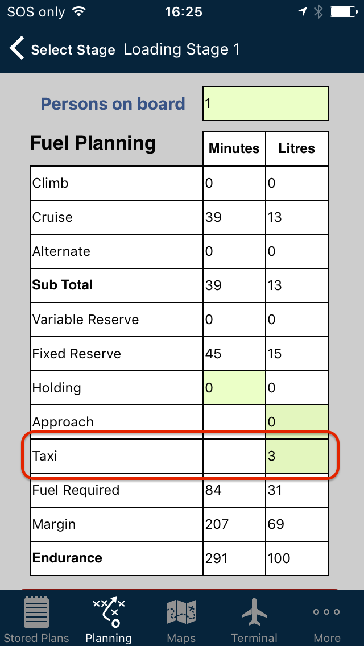Open the More three-dots icon
Viewport: 364px width, 646px height.
tap(326, 612)
